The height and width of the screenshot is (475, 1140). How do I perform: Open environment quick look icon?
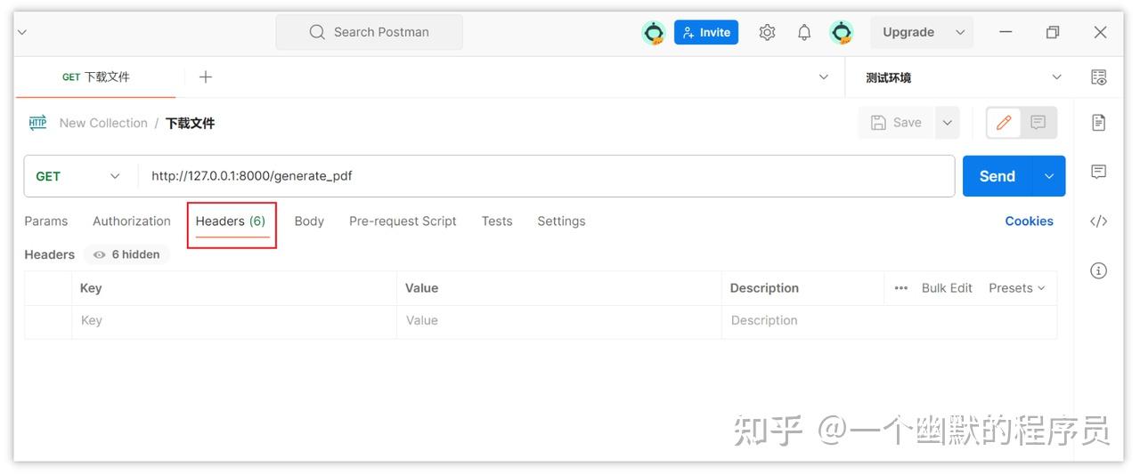click(x=1099, y=77)
